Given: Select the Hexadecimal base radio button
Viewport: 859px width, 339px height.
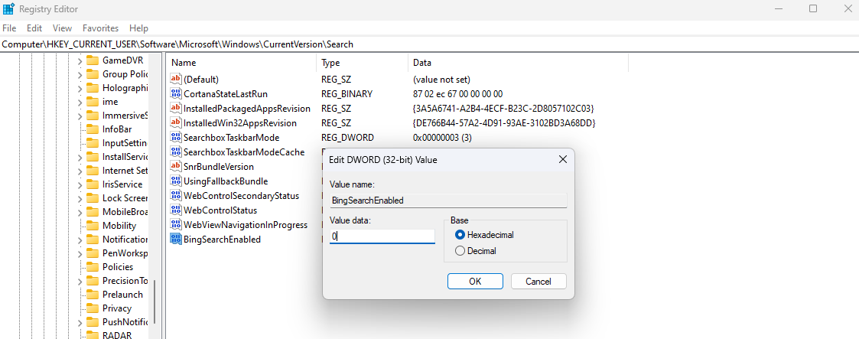Looking at the screenshot, I should [460, 235].
